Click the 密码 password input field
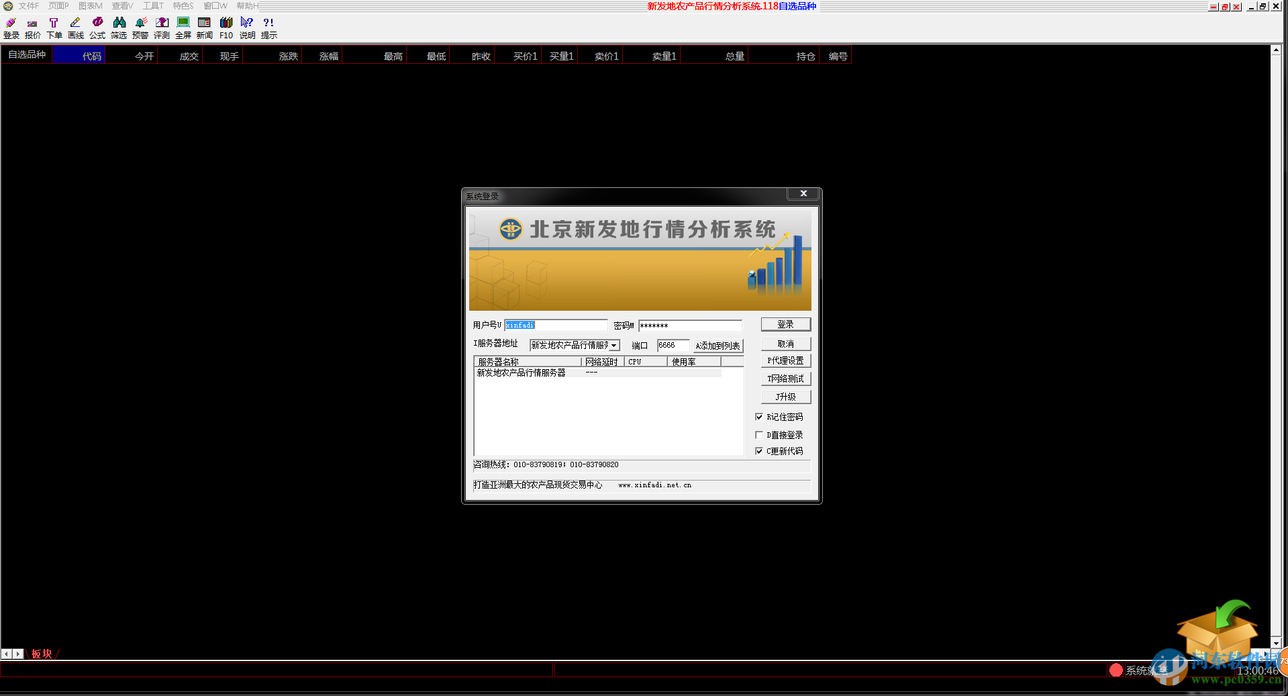The image size is (1288, 696). coord(690,326)
